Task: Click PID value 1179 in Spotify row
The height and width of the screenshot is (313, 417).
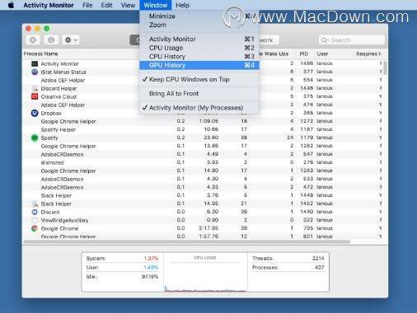Action: [307, 138]
